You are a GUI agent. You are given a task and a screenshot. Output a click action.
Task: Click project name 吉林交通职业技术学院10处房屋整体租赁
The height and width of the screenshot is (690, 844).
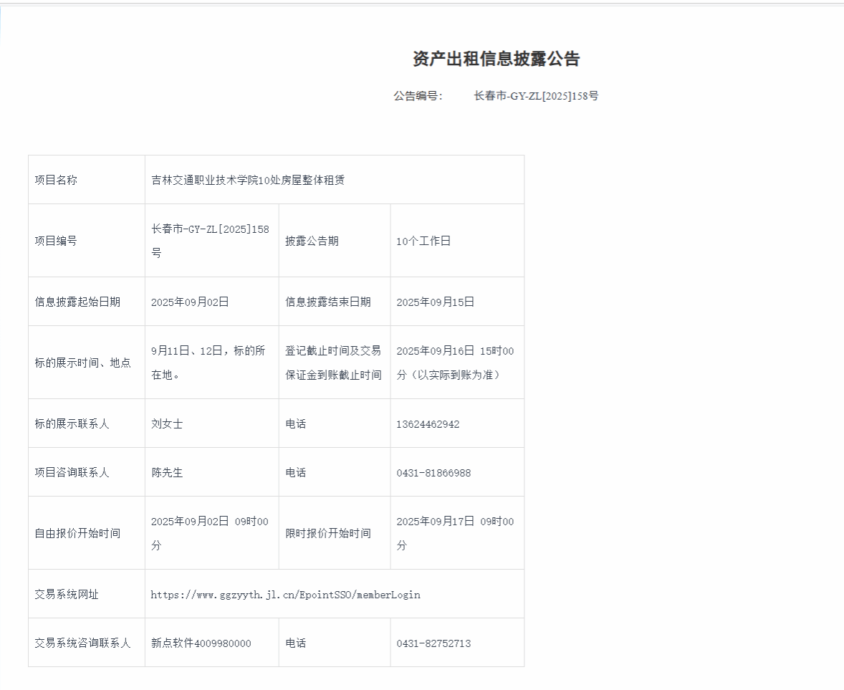(248, 180)
